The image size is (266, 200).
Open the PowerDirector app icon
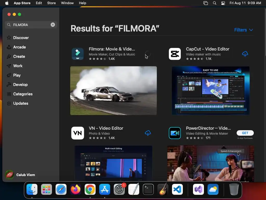pyautogui.click(x=175, y=133)
